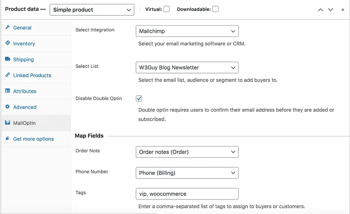Image resolution: width=350 pixels, height=214 pixels.
Task: Click the Shipping truck icon
Action: (8, 59)
